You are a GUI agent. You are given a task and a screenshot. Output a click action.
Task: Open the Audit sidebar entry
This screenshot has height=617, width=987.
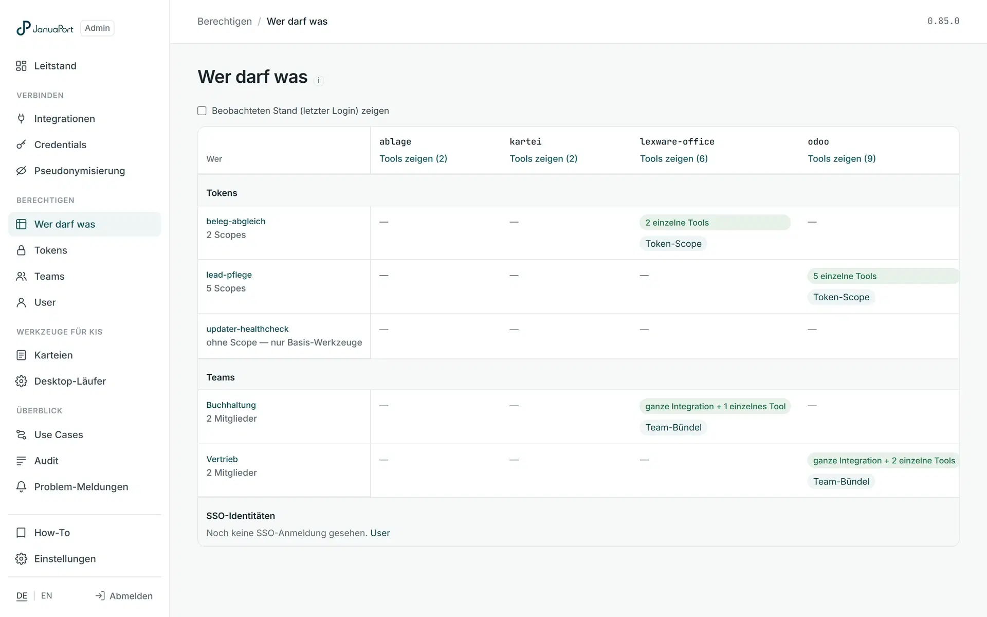(x=85, y=461)
